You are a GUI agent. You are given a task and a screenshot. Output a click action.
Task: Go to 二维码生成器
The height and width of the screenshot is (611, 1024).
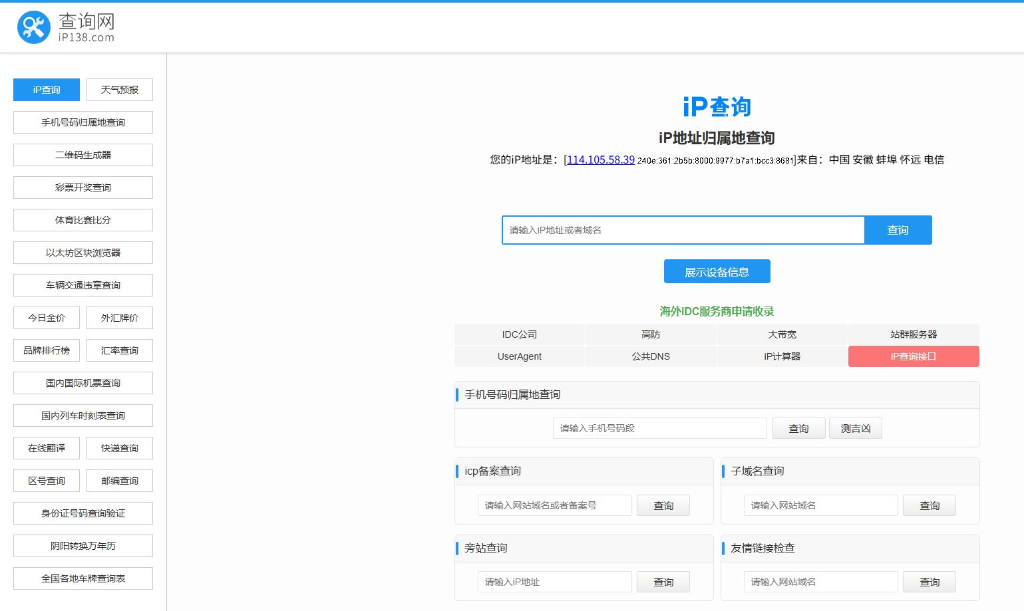pos(83,155)
